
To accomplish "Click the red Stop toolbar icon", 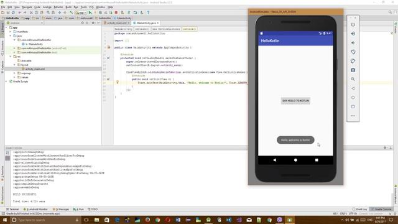I will [x=116, y=12].
